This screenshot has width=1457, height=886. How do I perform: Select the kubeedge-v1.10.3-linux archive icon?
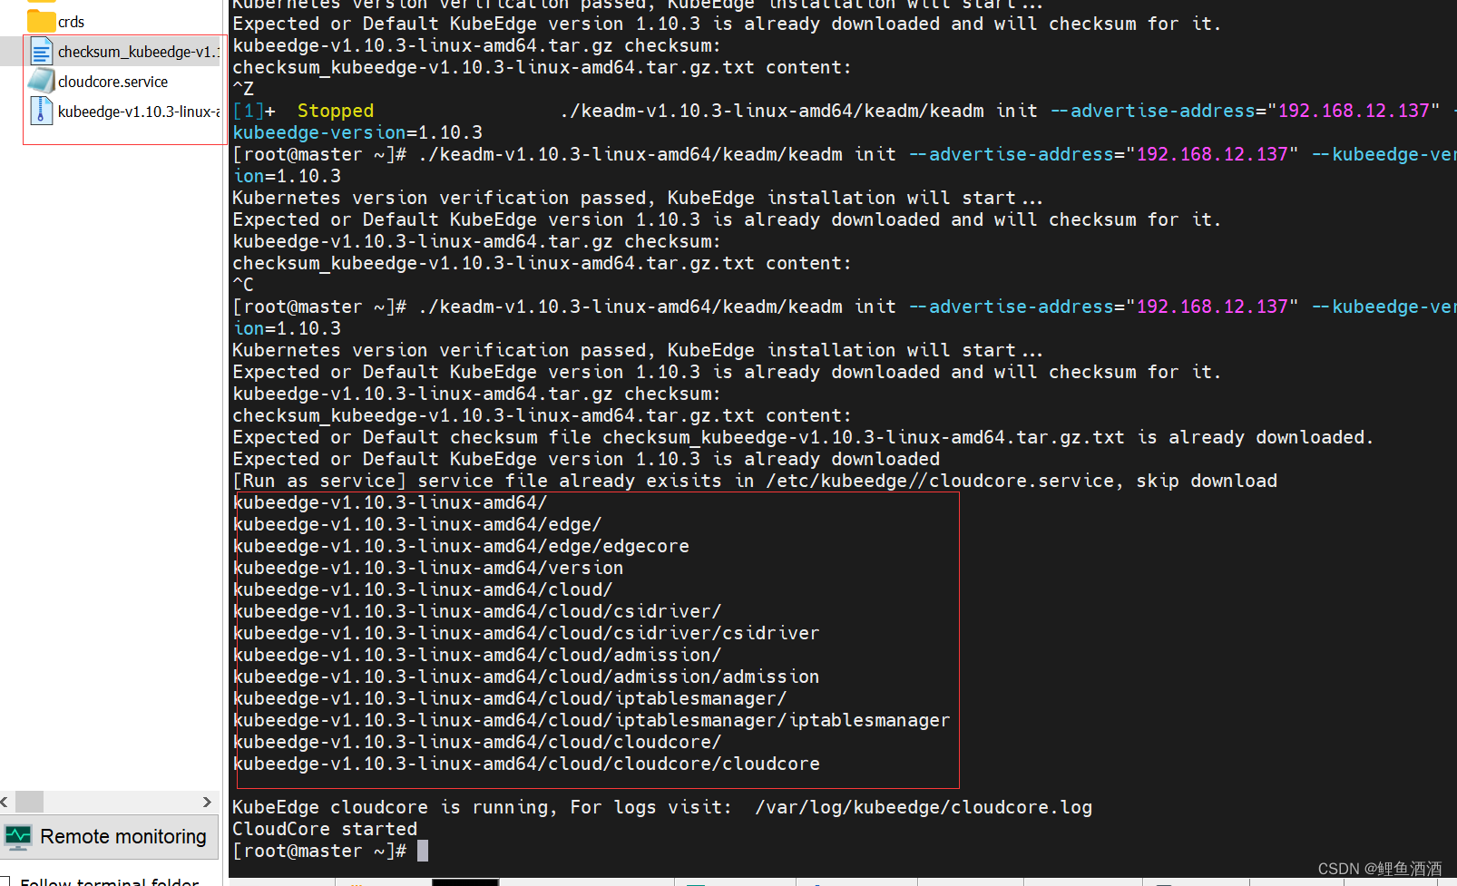coord(42,111)
